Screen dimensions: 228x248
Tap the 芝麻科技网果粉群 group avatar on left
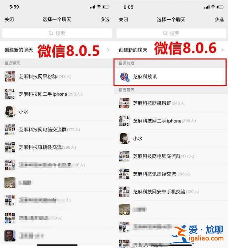[10, 76]
